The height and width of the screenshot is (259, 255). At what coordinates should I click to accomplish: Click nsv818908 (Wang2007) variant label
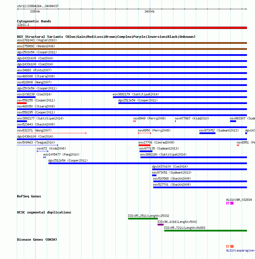34,82
